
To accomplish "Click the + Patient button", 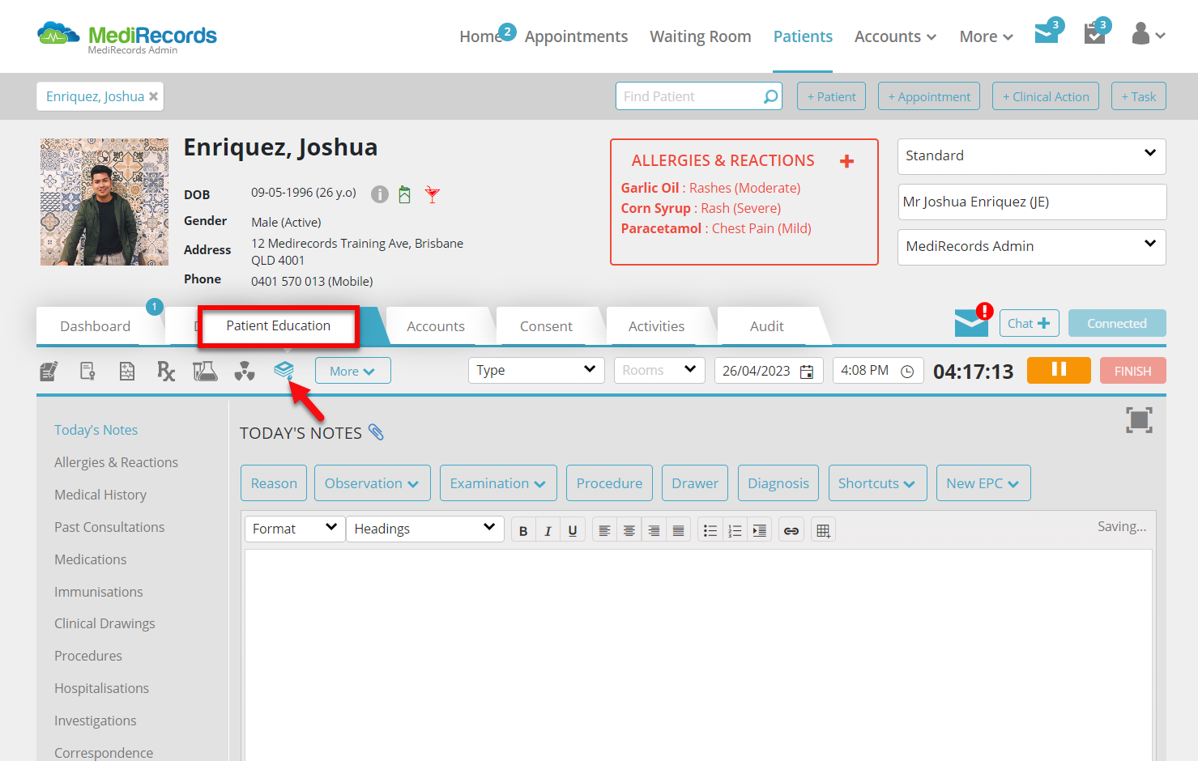I will pos(832,96).
